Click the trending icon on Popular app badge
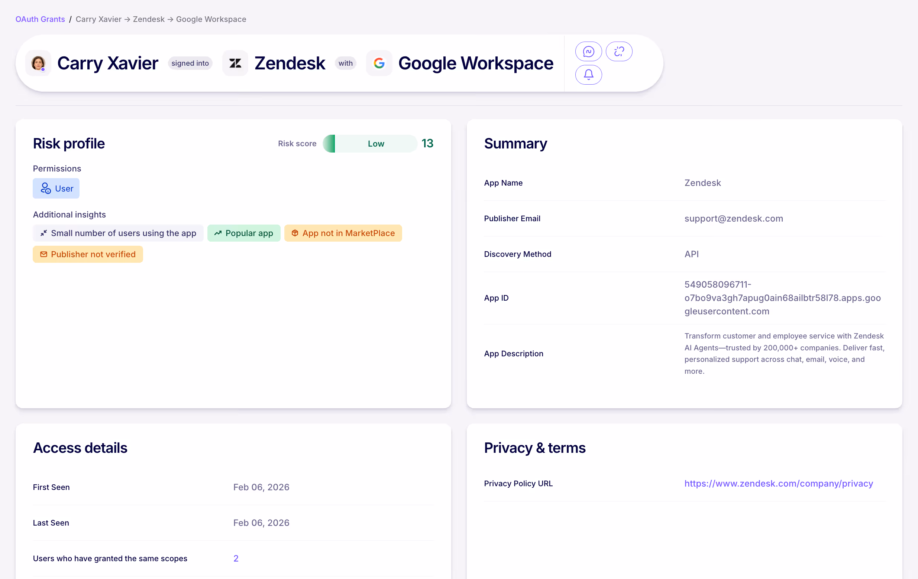 [218, 233]
